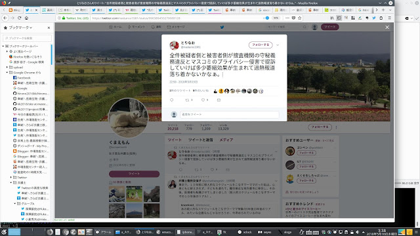420x236 pixels.
Task: Open the Firefox home page icon
Action: click(26, 18)
